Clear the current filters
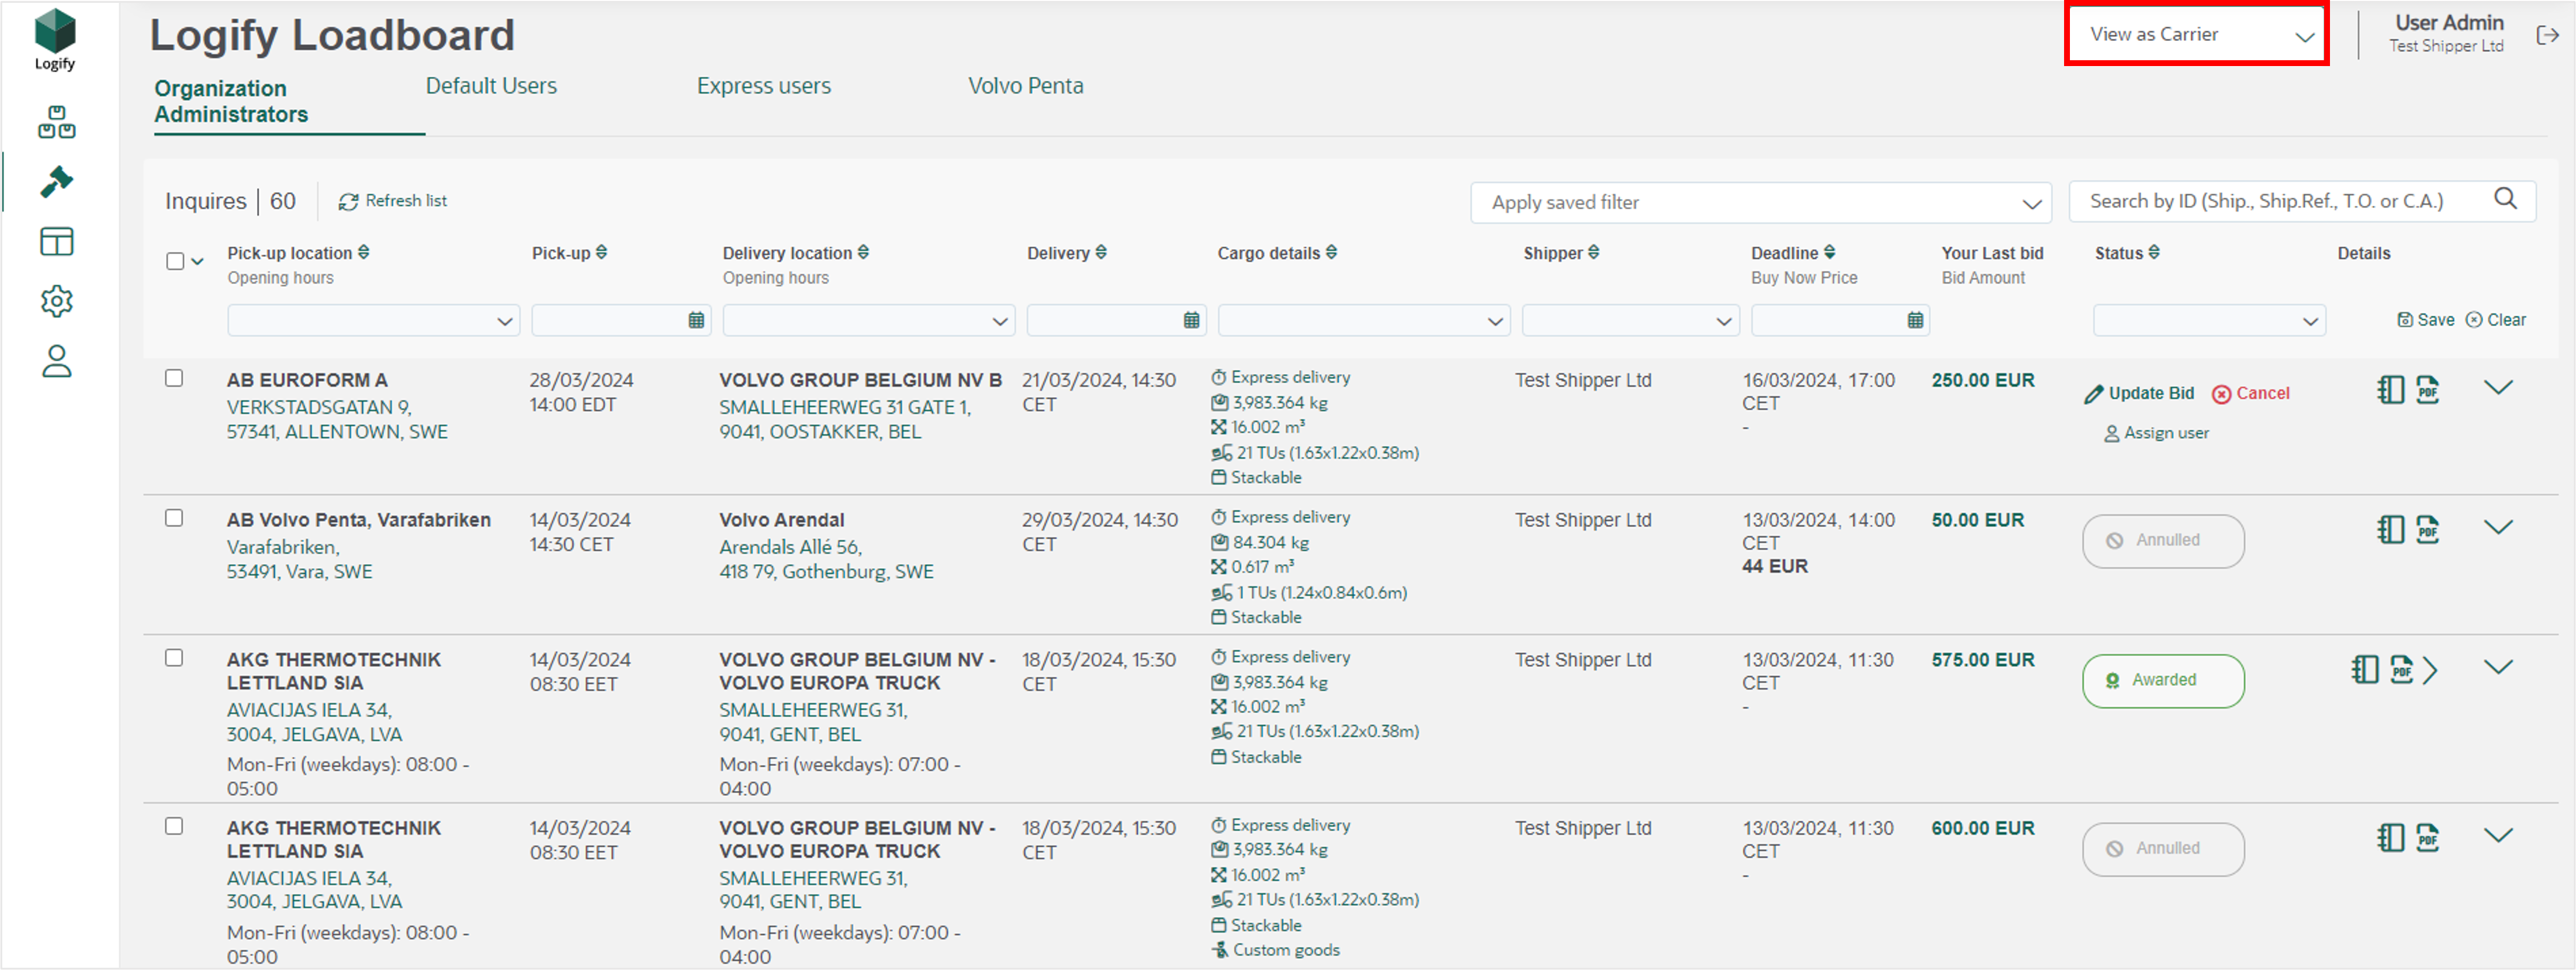The height and width of the screenshot is (970, 2576). pyautogui.click(x=2495, y=320)
